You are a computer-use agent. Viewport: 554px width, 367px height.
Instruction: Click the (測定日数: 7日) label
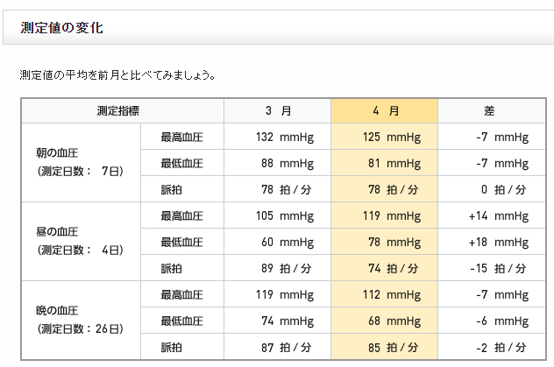[x=80, y=171]
